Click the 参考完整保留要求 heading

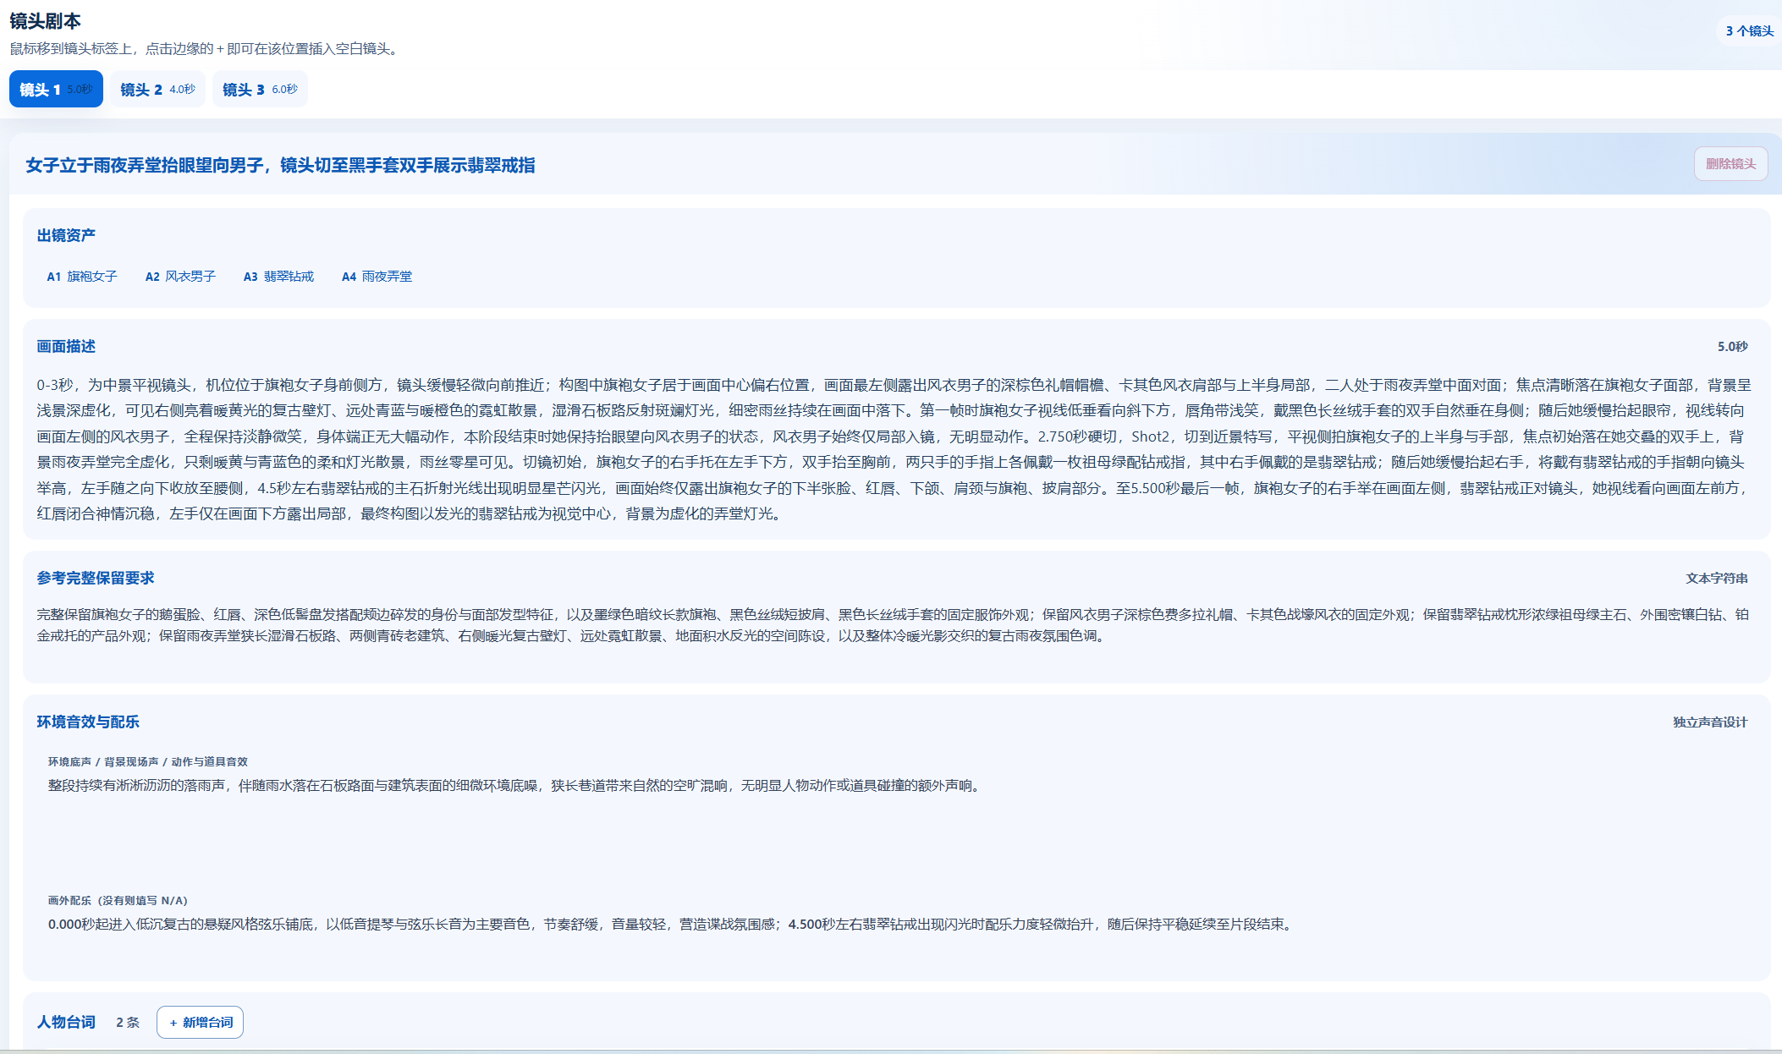pyautogui.click(x=96, y=579)
